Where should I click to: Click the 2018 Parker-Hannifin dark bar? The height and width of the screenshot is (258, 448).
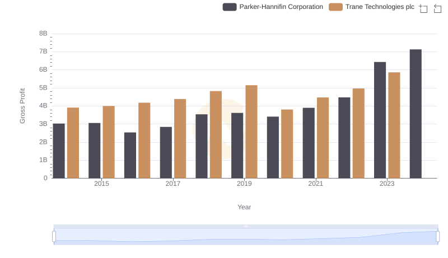coord(202,147)
